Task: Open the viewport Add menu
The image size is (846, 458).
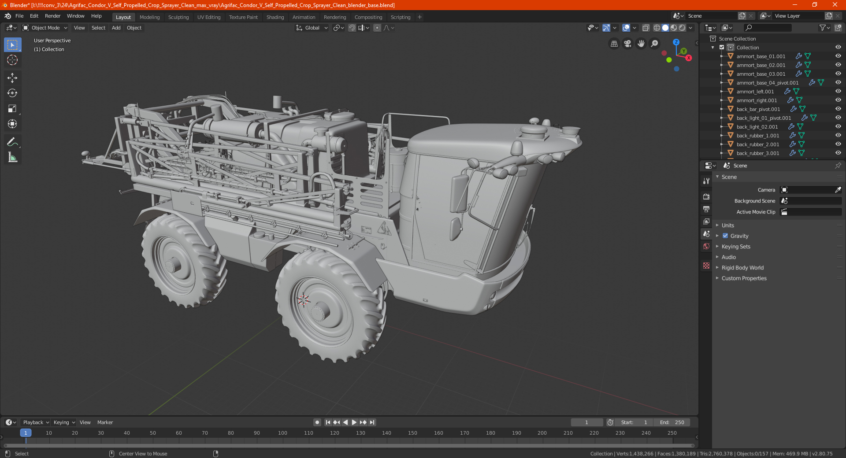Action: tap(116, 28)
